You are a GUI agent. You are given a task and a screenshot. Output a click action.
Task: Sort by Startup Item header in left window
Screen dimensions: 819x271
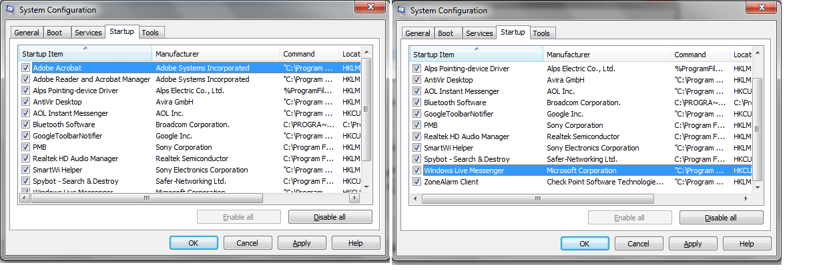click(x=85, y=54)
